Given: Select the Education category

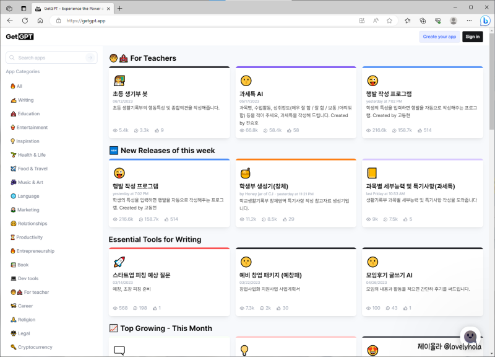Looking at the screenshot, I should [25, 113].
